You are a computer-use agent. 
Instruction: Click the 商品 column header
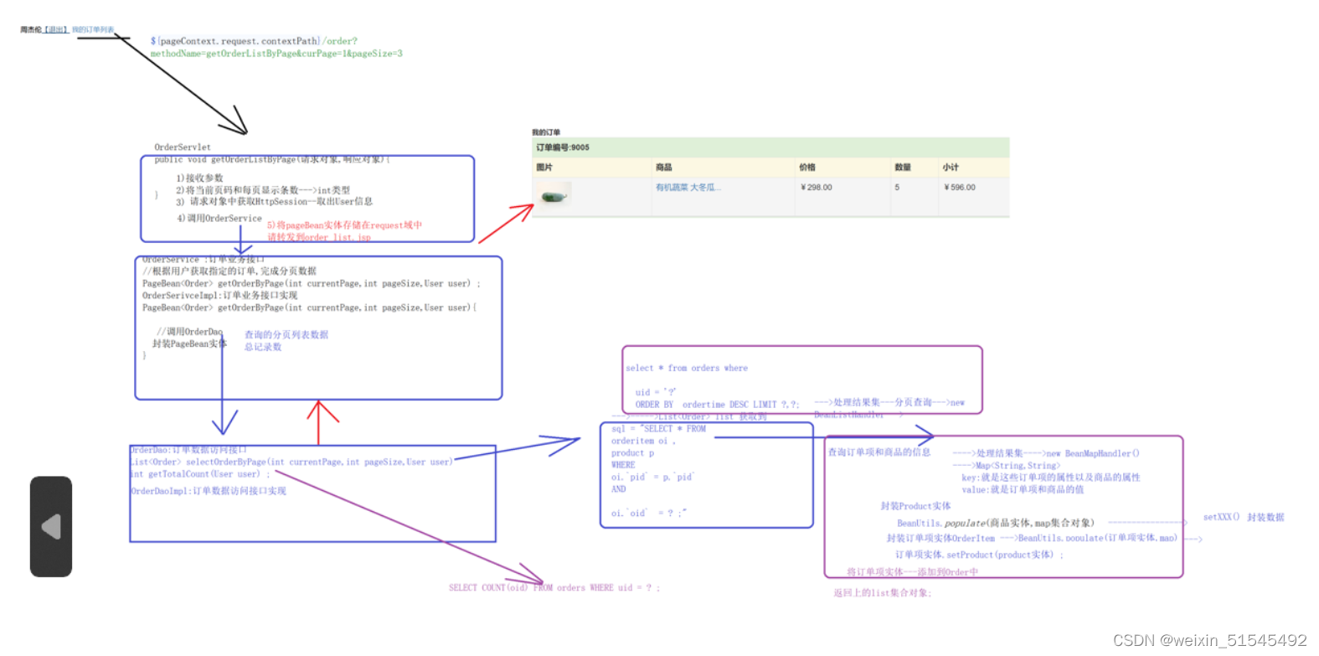pyautogui.click(x=663, y=168)
